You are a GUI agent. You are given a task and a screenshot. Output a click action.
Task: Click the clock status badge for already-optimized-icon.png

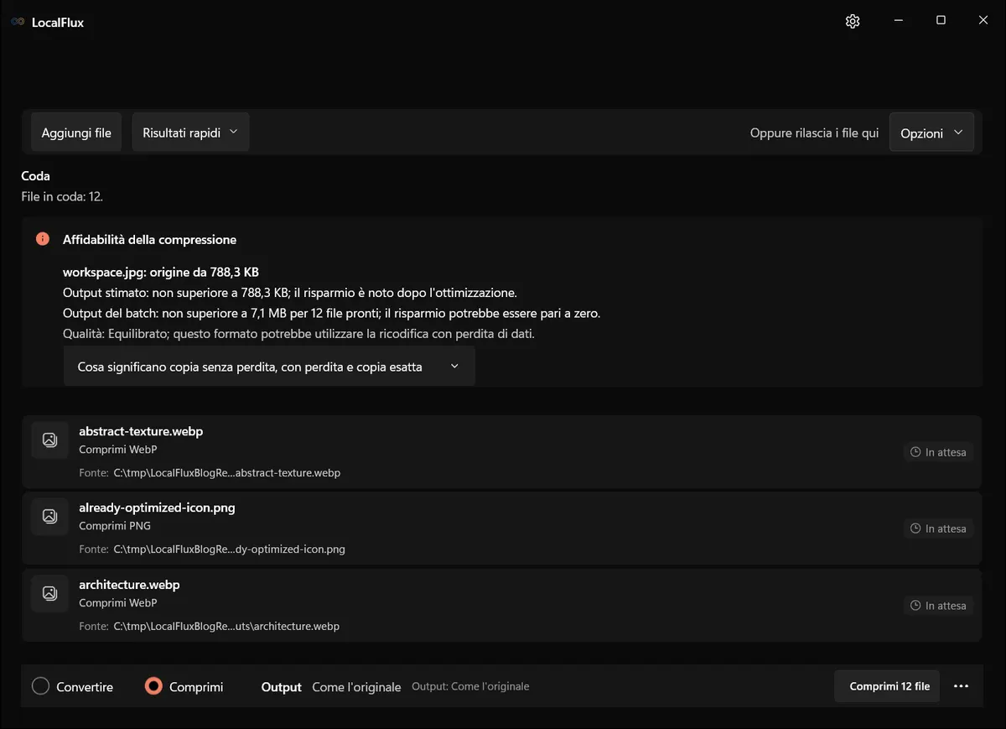coord(938,529)
